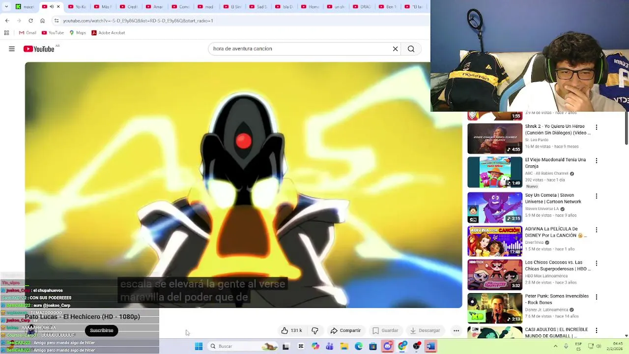Viewport: 629px width, 354px height.
Task: Open the Maps bookmark
Action: pyautogui.click(x=78, y=33)
